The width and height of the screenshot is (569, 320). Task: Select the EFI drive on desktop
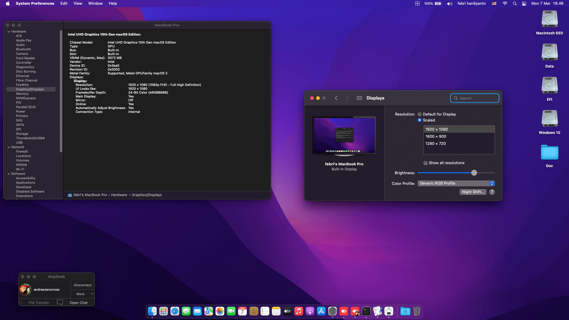[x=549, y=89]
